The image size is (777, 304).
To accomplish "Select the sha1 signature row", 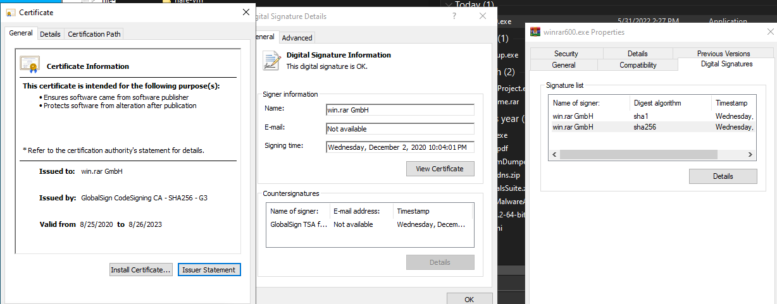I will point(652,116).
